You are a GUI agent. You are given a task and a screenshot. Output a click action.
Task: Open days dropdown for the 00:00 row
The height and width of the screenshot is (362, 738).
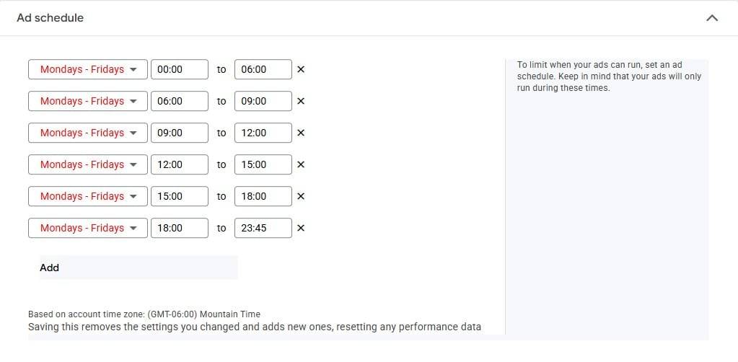[x=88, y=70]
